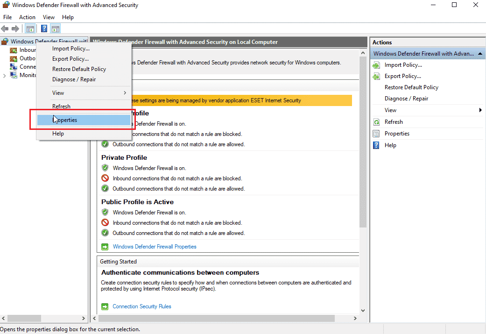
Task: Click the green arrow icon beside Windows Defender Firewall Properties
Action: pos(105,247)
